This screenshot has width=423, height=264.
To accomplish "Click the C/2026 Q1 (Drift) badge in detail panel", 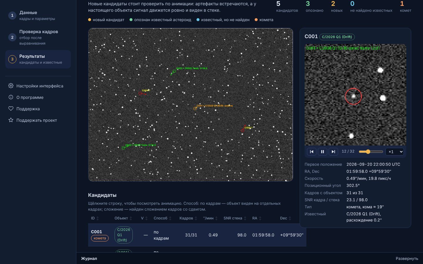I will 337,37.
